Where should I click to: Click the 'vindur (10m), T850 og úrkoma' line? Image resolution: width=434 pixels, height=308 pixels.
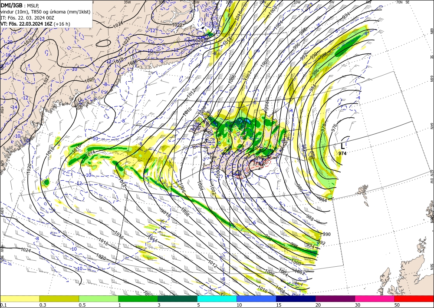click(46, 12)
